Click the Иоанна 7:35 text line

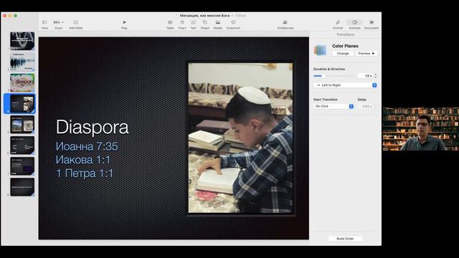click(87, 146)
